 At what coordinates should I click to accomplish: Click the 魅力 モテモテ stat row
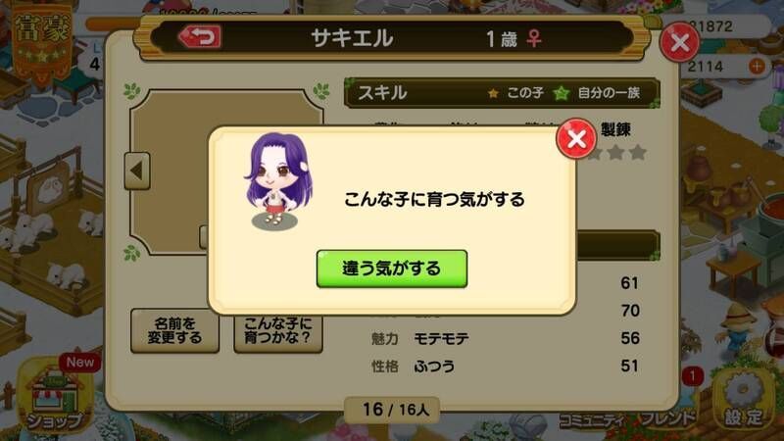click(505, 338)
